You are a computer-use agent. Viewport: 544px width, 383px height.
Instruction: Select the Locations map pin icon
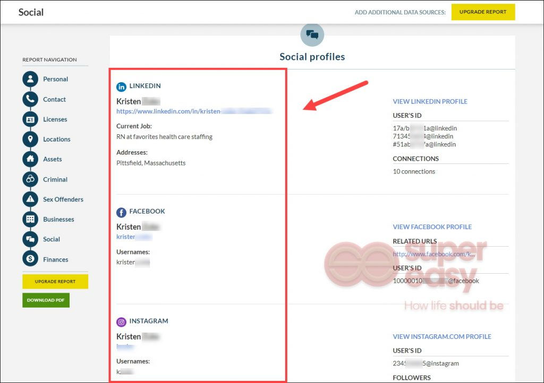coord(30,139)
